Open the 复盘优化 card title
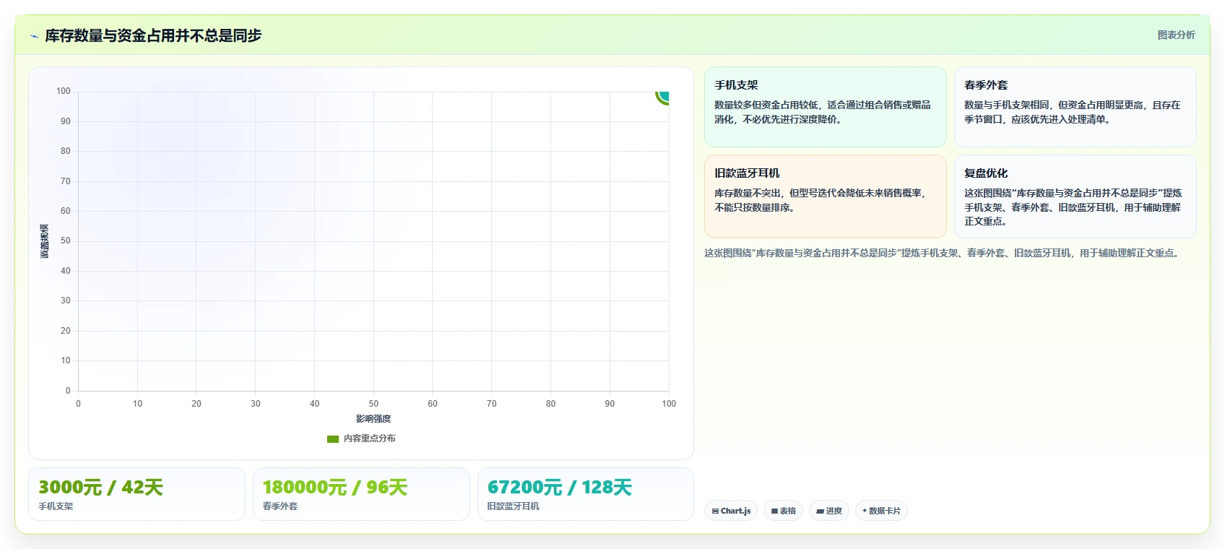Viewport: 1225px width, 549px height. 986,173
